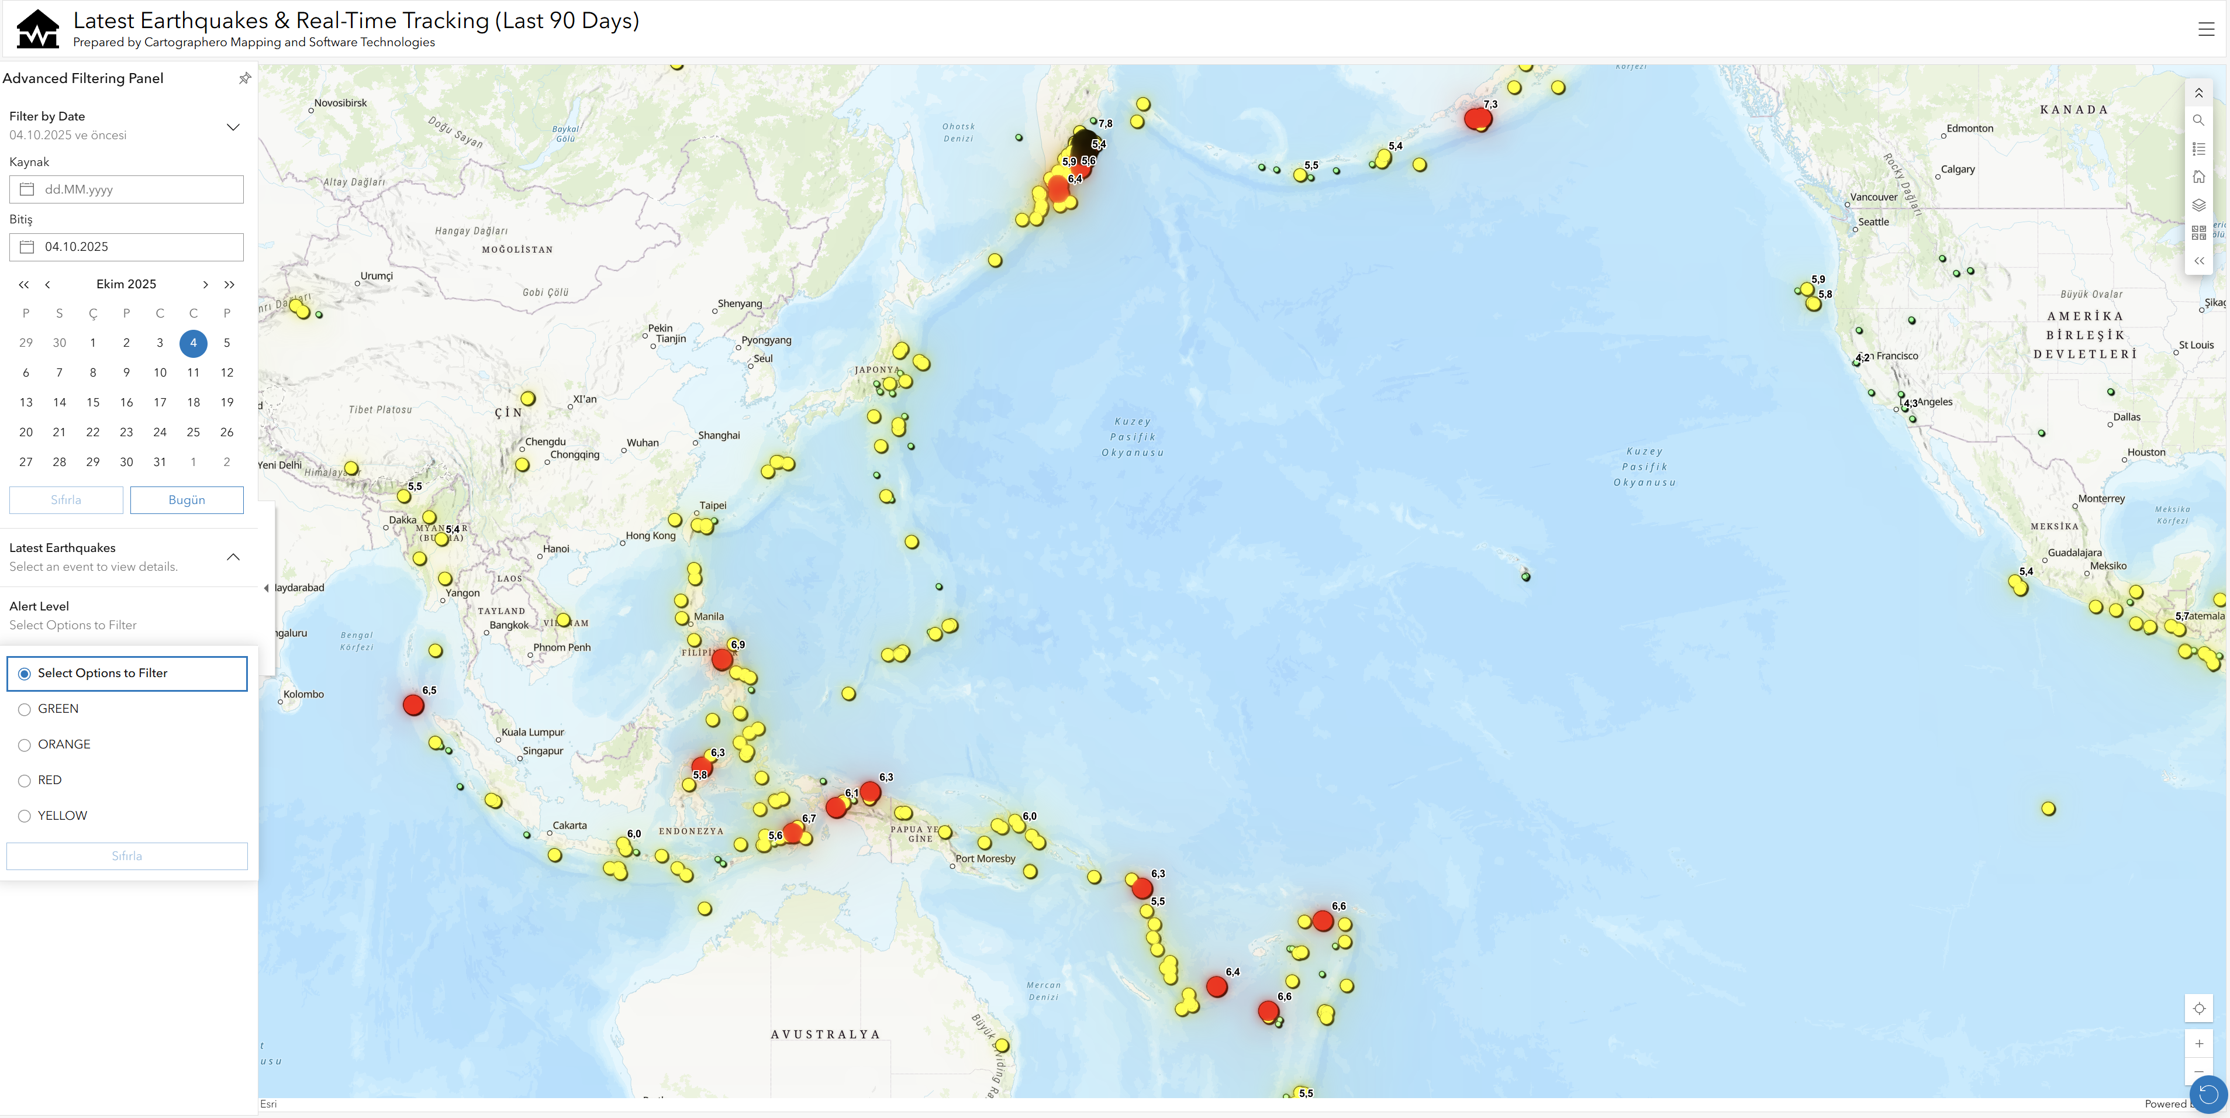Image resolution: width=2230 pixels, height=1118 pixels.
Task: Click the zoom in control on map
Action: coord(2199,1044)
